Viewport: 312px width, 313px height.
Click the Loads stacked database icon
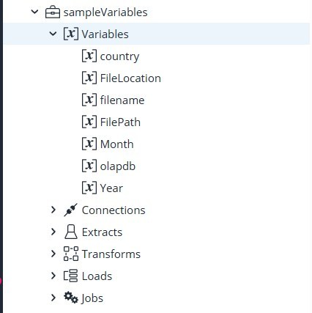(71, 276)
